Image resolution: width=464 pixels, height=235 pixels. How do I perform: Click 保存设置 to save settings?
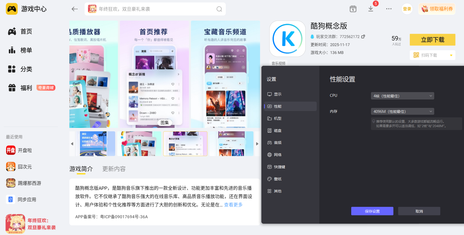point(372,211)
